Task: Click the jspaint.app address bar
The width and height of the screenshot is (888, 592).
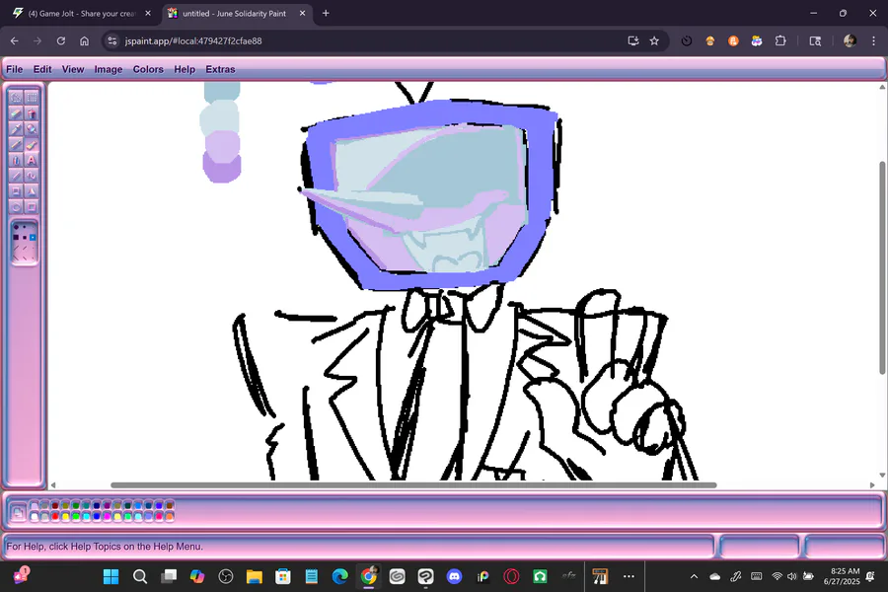Action: [x=362, y=40]
